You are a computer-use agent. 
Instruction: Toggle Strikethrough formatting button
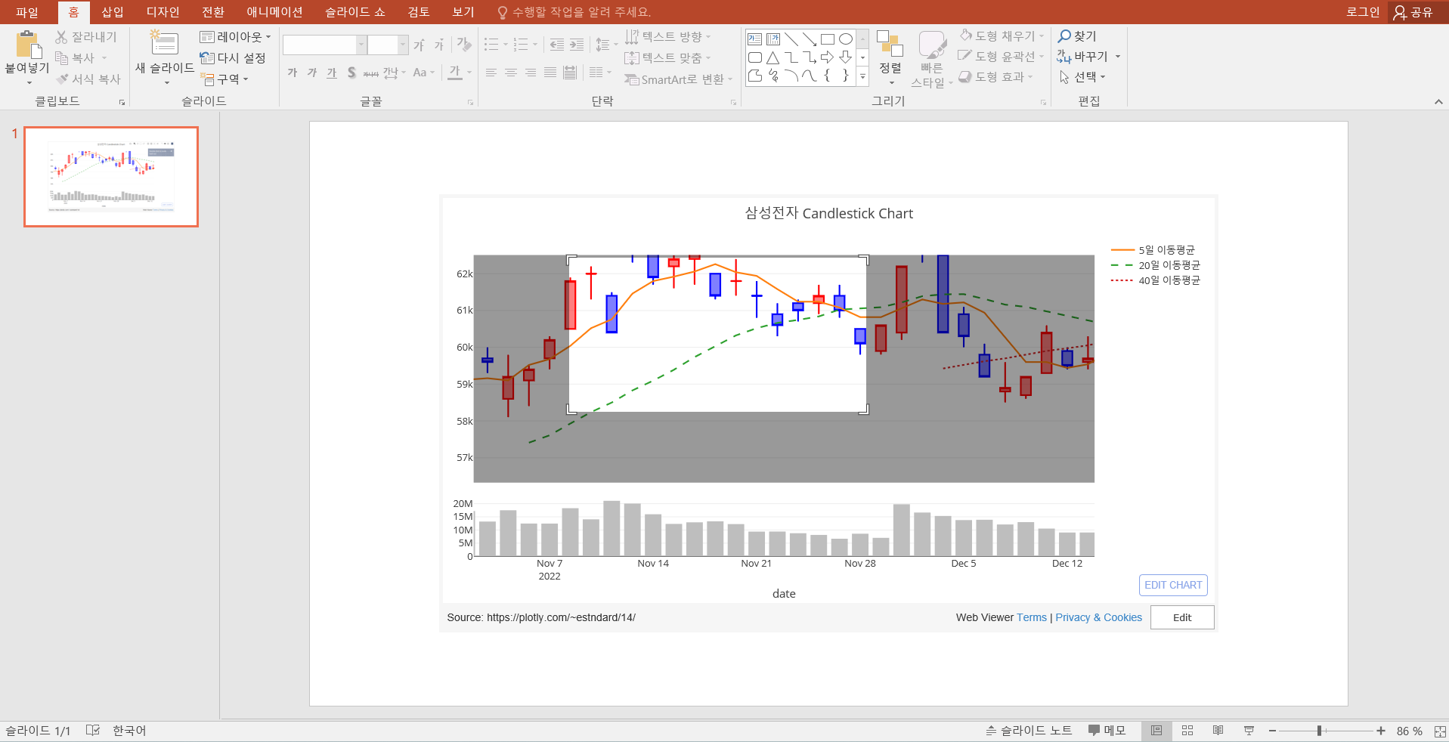tap(371, 73)
